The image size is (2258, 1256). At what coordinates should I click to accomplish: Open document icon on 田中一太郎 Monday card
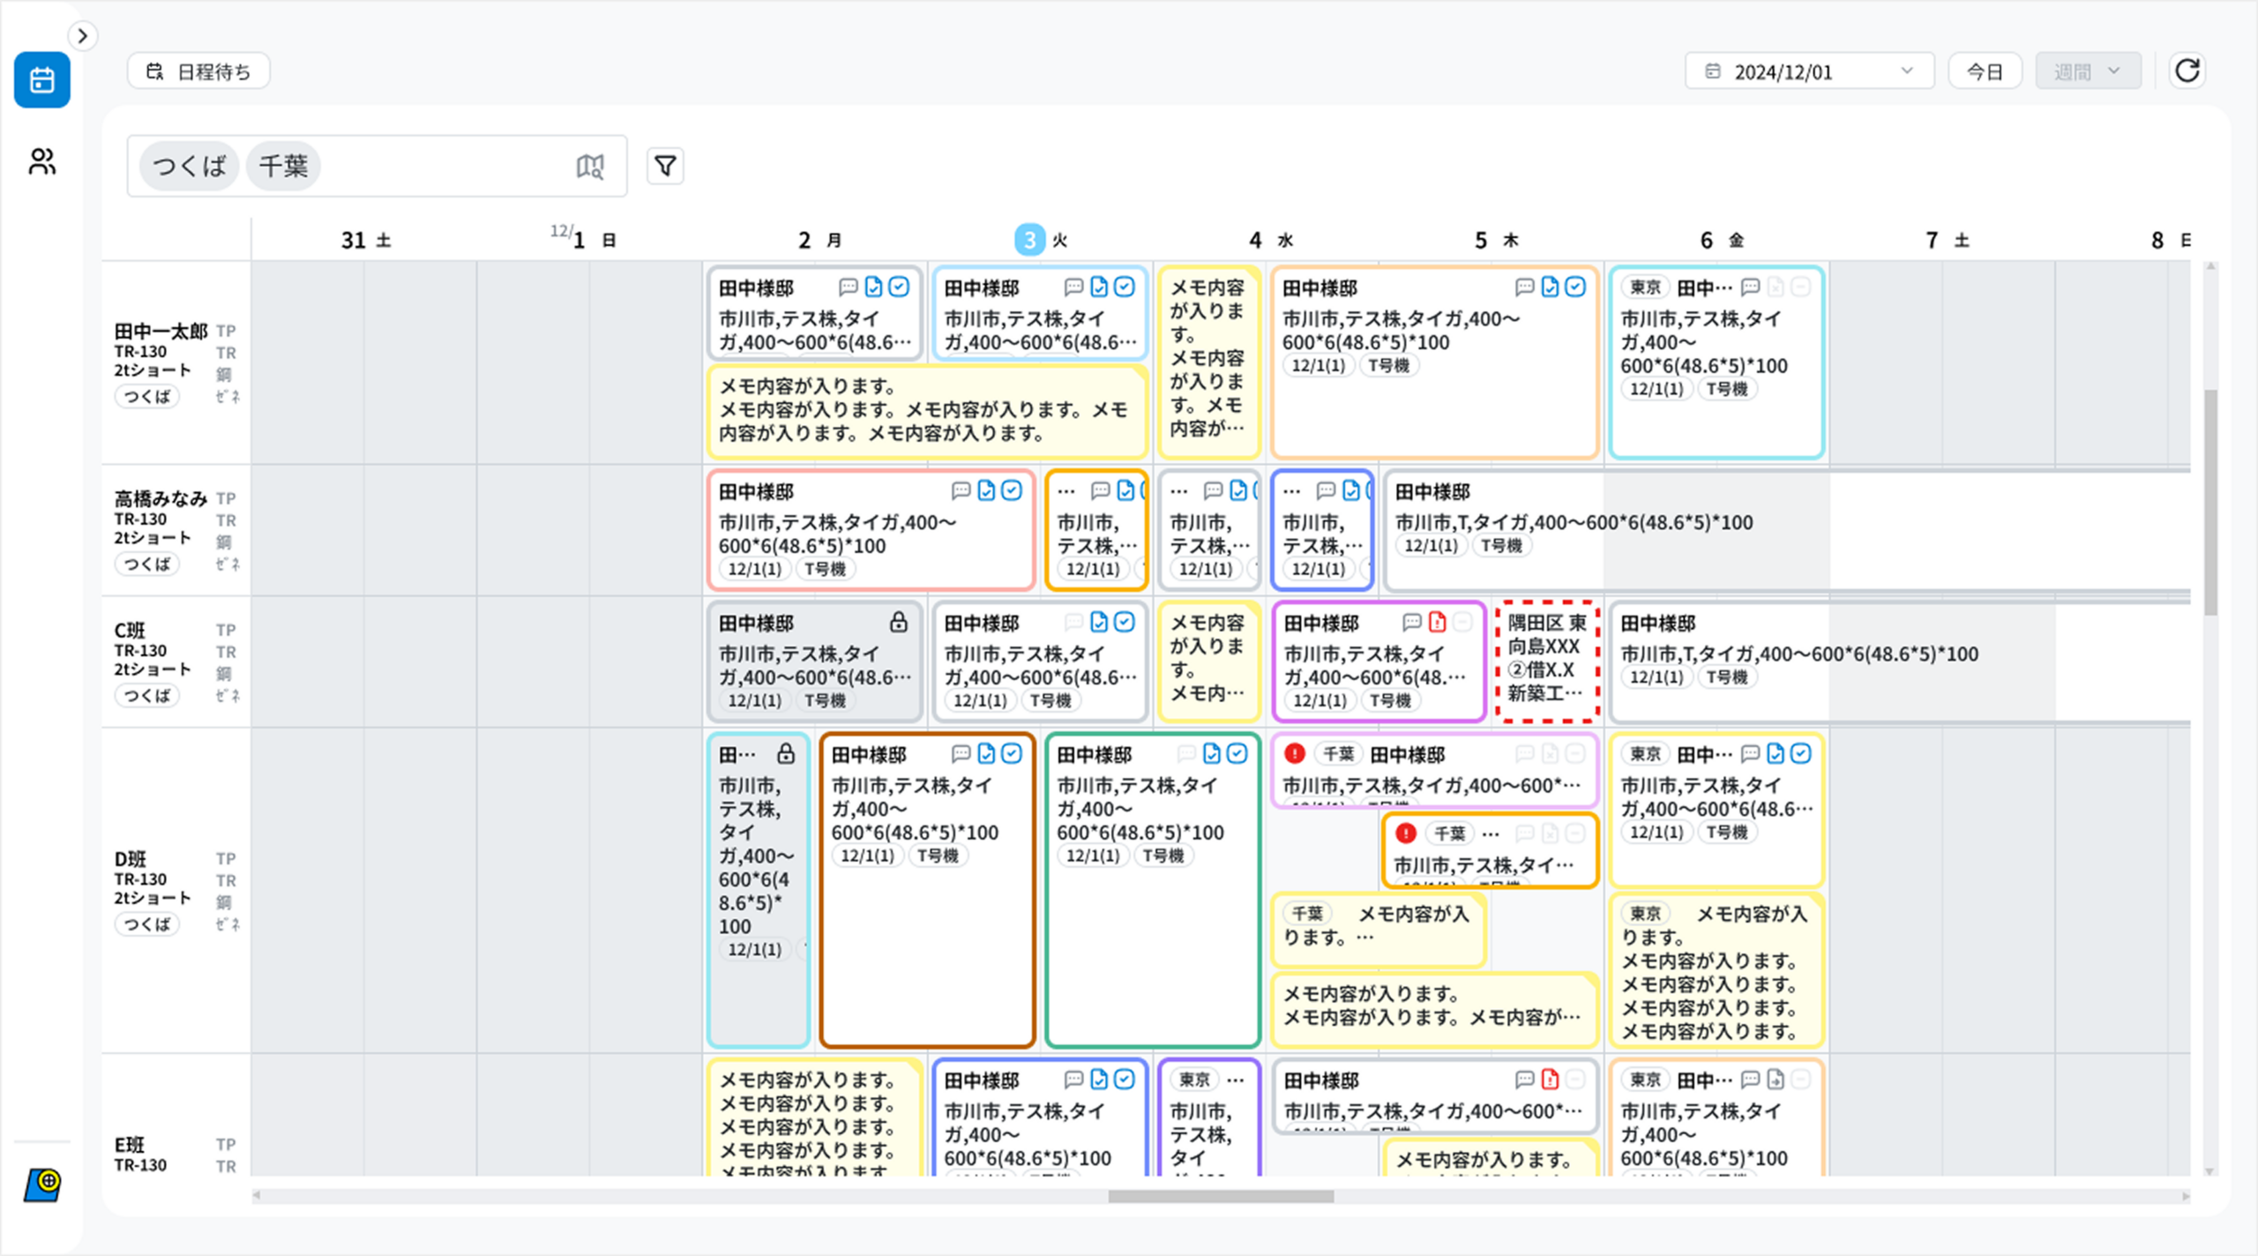point(873,287)
